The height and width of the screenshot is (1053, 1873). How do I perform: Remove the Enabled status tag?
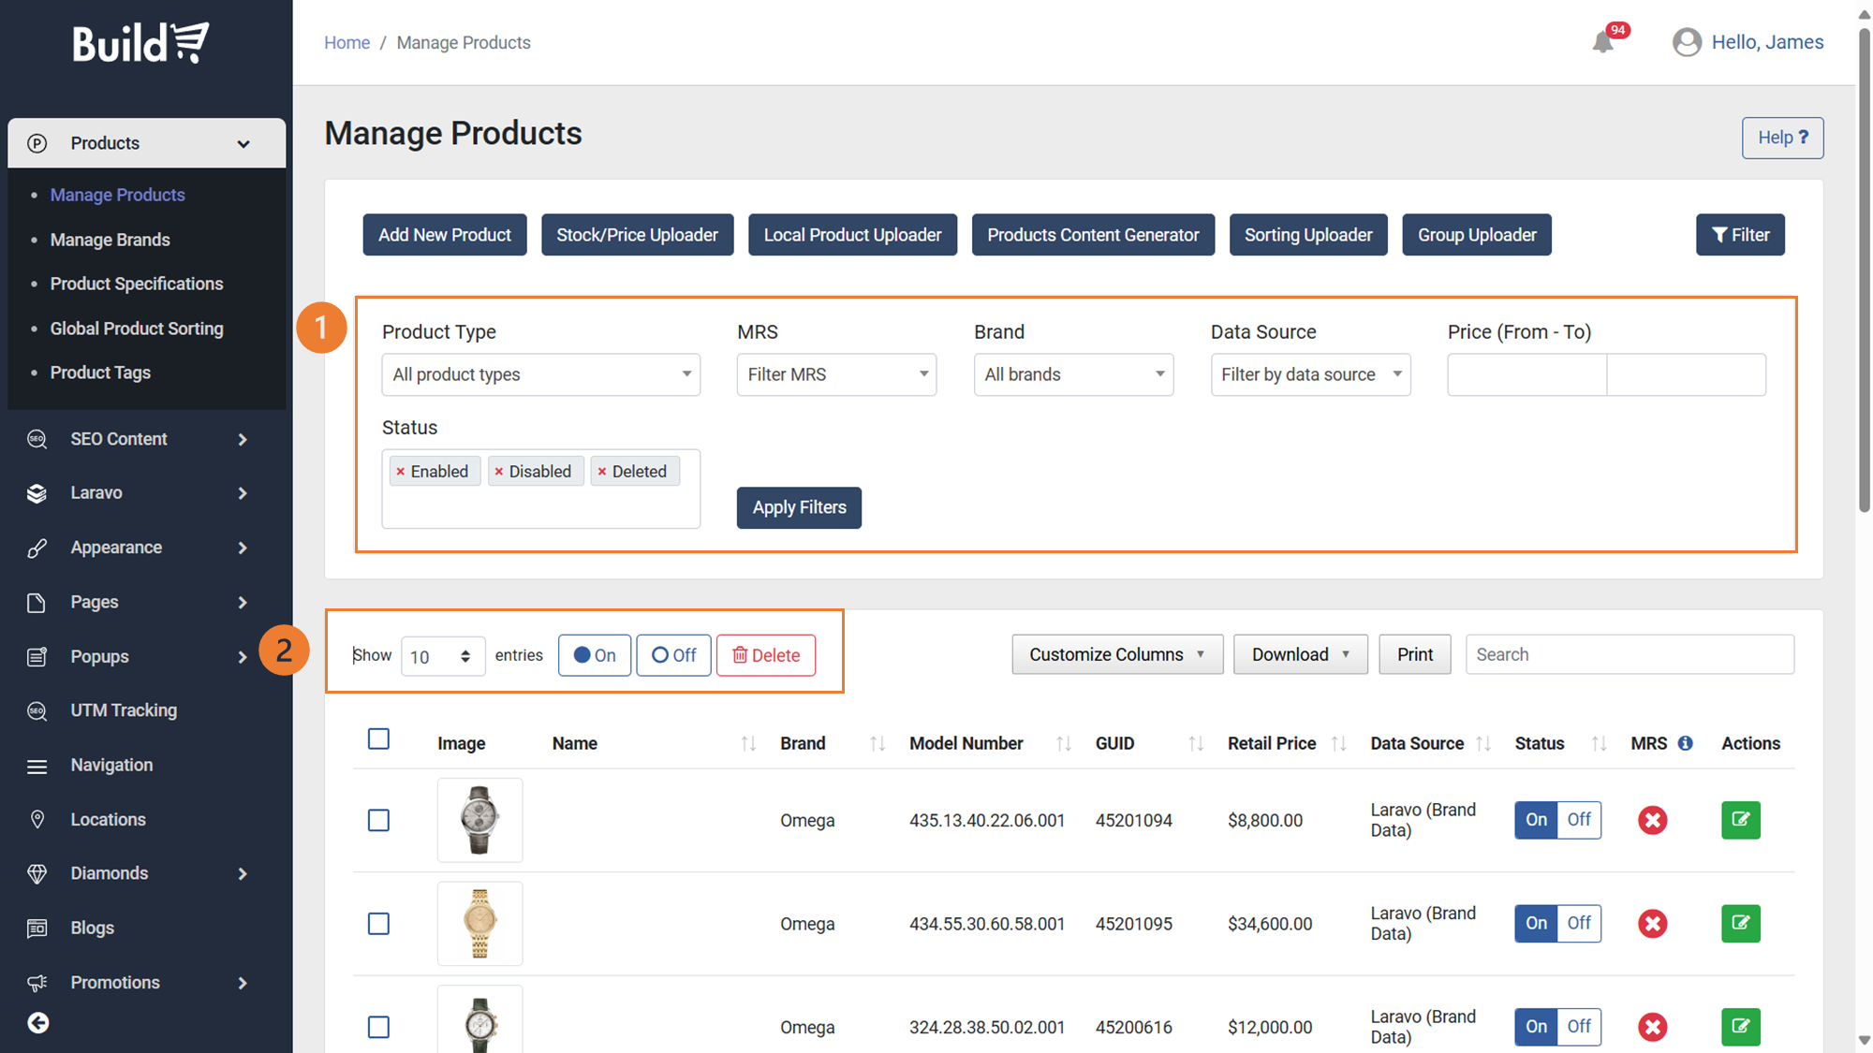click(401, 472)
